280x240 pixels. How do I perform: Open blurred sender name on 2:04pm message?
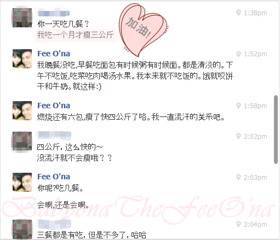click(54, 224)
